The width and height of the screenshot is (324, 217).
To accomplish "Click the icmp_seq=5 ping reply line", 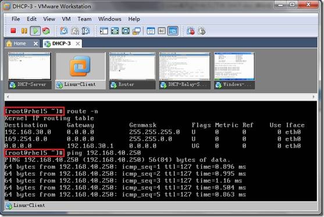I will pos(125,194).
